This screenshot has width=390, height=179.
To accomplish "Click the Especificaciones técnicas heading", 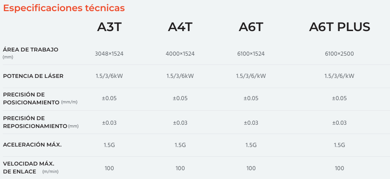I will coord(64,8).
